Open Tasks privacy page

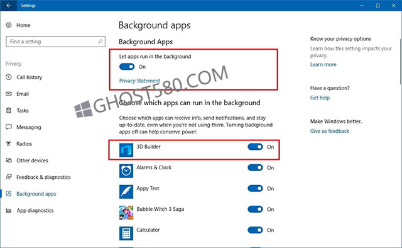coord(23,111)
